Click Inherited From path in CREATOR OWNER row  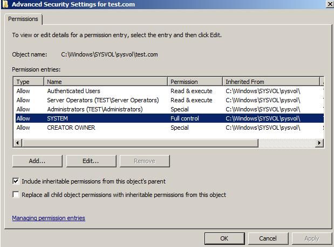coord(263,128)
